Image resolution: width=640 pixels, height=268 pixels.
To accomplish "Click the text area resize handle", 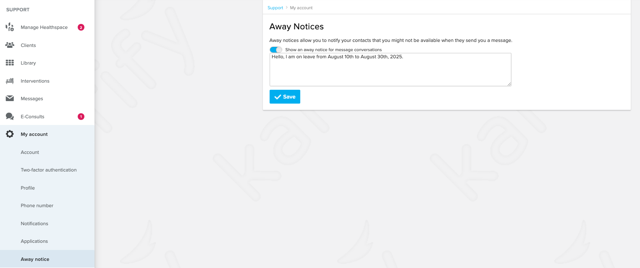I will [x=509, y=84].
